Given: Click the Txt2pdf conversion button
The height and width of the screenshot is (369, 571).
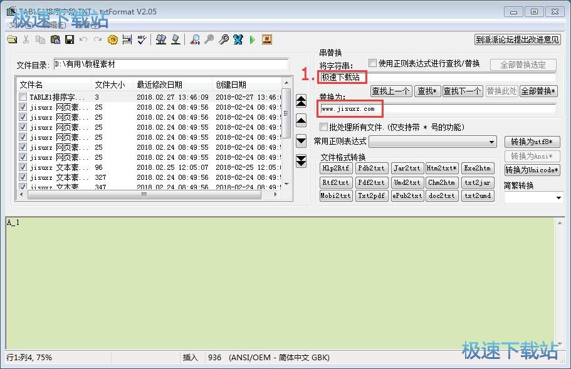Looking at the screenshot, I should 371,196.
